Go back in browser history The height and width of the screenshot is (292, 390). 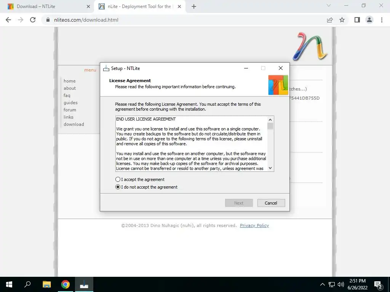[8, 20]
